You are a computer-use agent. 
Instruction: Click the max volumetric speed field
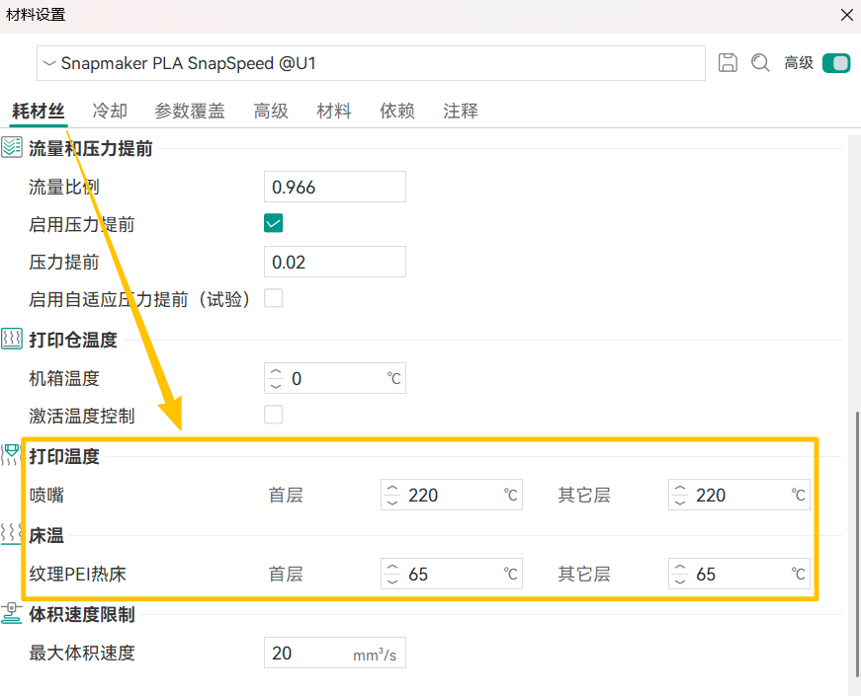pyautogui.click(x=306, y=654)
